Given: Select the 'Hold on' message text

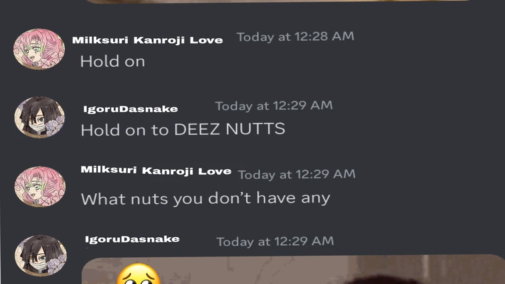Looking at the screenshot, I should 112,61.
